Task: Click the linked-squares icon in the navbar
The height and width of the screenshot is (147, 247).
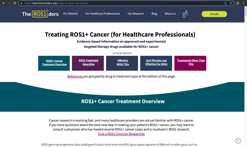Action: [x=185, y=14]
